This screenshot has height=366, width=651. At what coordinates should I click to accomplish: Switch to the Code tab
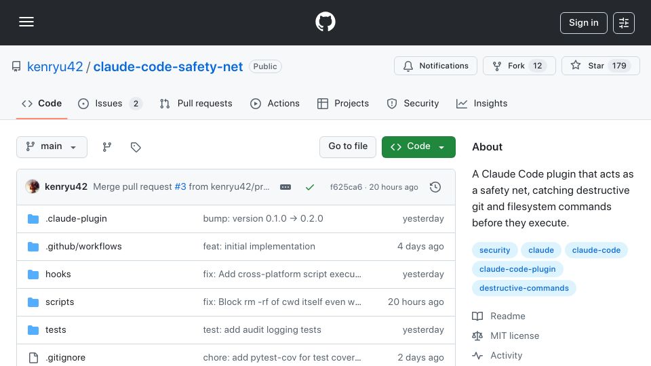click(x=42, y=103)
